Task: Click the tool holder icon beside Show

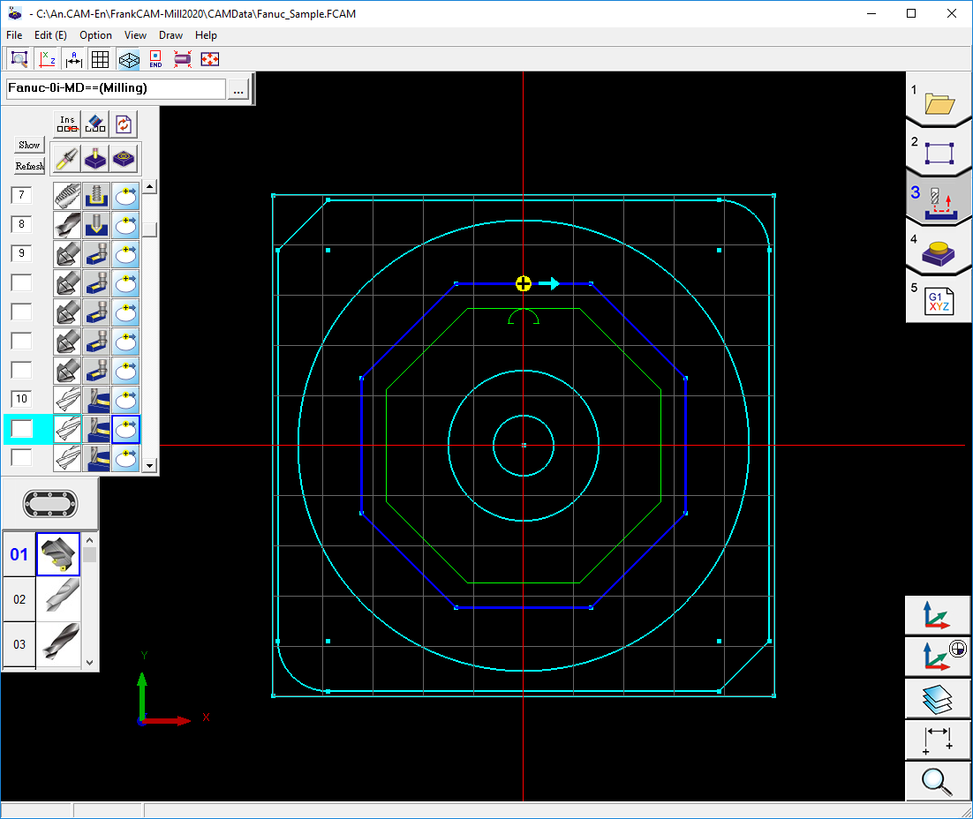Action: point(66,159)
